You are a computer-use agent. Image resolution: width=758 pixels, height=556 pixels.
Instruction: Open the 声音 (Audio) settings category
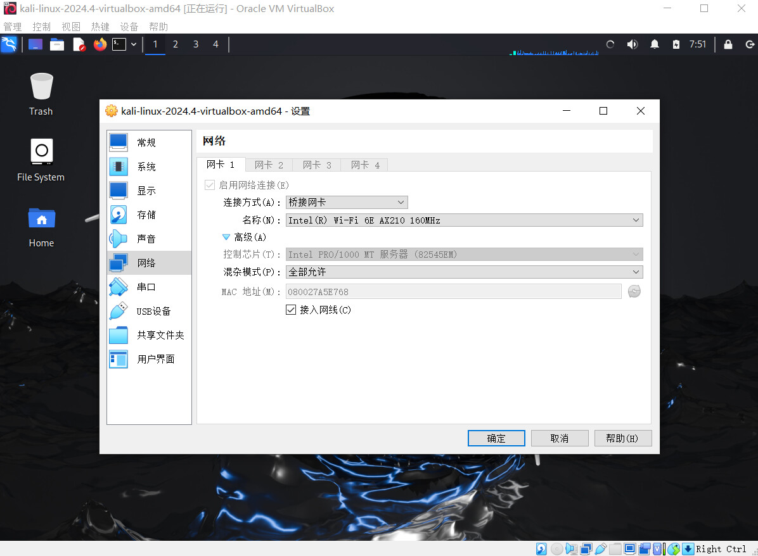tap(149, 239)
